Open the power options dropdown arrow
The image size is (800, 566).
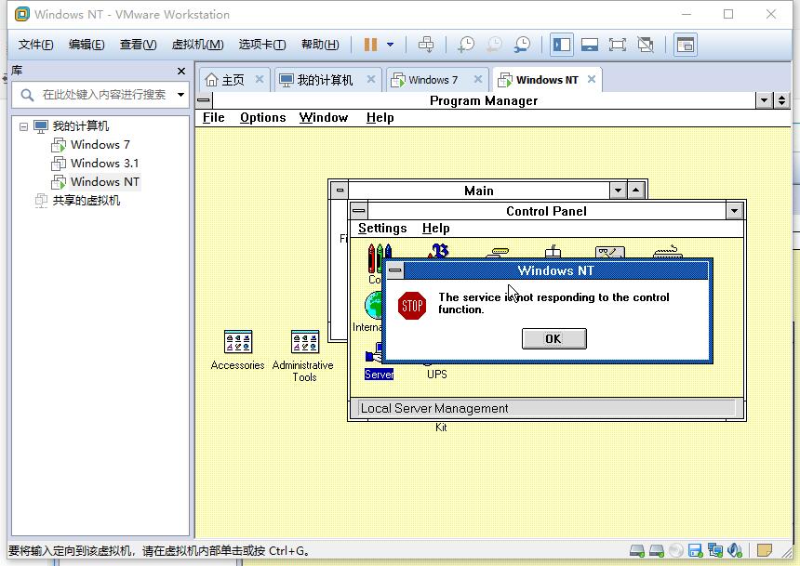(x=391, y=45)
